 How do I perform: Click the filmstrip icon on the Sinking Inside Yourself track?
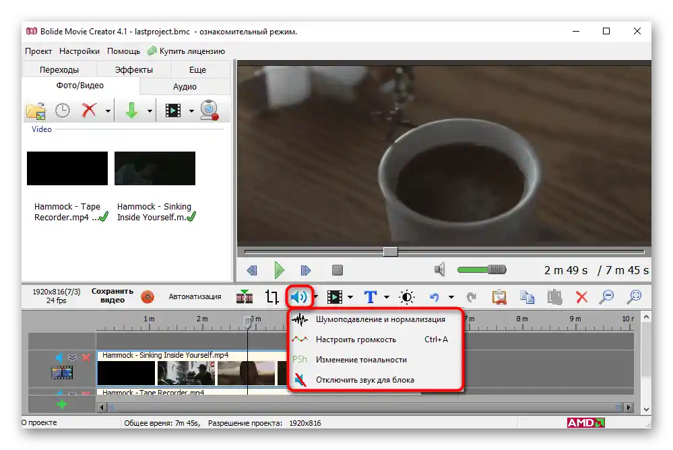pyautogui.click(x=62, y=373)
